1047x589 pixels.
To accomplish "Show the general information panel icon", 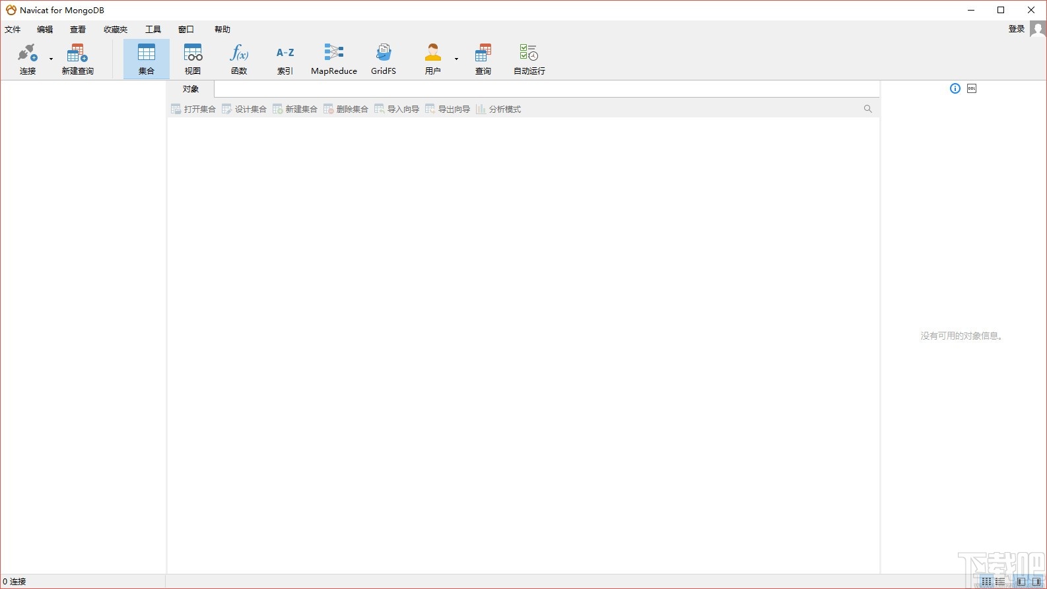I will pos(955,88).
